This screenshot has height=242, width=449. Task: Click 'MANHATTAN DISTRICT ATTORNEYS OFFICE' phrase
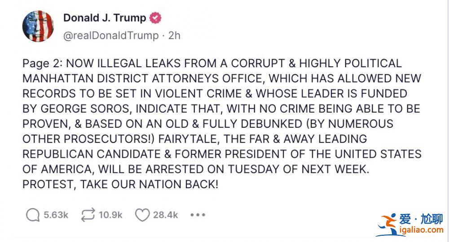tap(142, 78)
